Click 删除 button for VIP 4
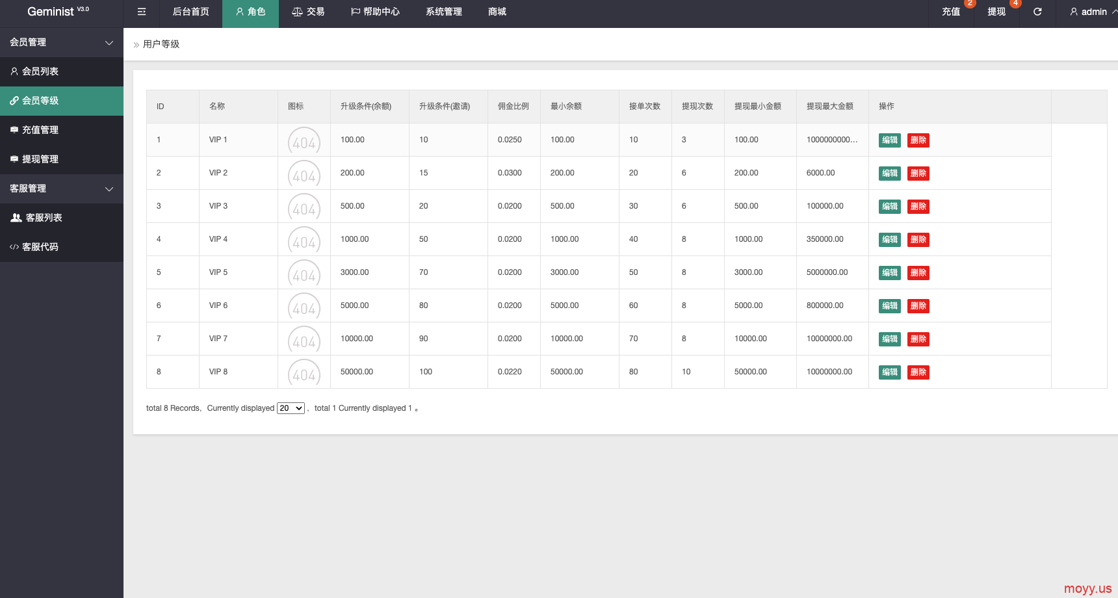Viewport: 1118px width, 598px height. click(918, 240)
